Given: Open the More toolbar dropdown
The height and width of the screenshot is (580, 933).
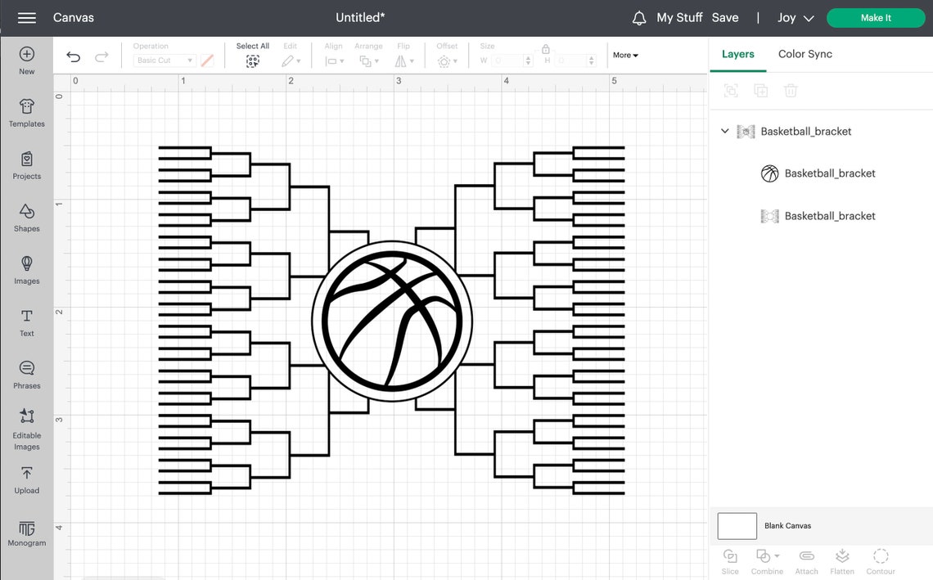Looking at the screenshot, I should (x=624, y=55).
